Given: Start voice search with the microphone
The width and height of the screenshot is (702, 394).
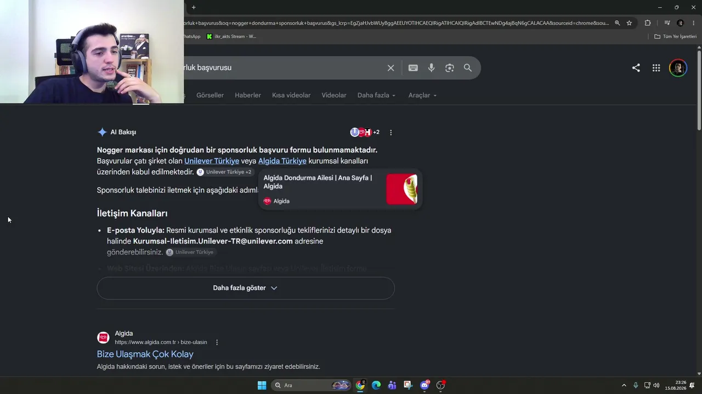Looking at the screenshot, I should click(431, 68).
